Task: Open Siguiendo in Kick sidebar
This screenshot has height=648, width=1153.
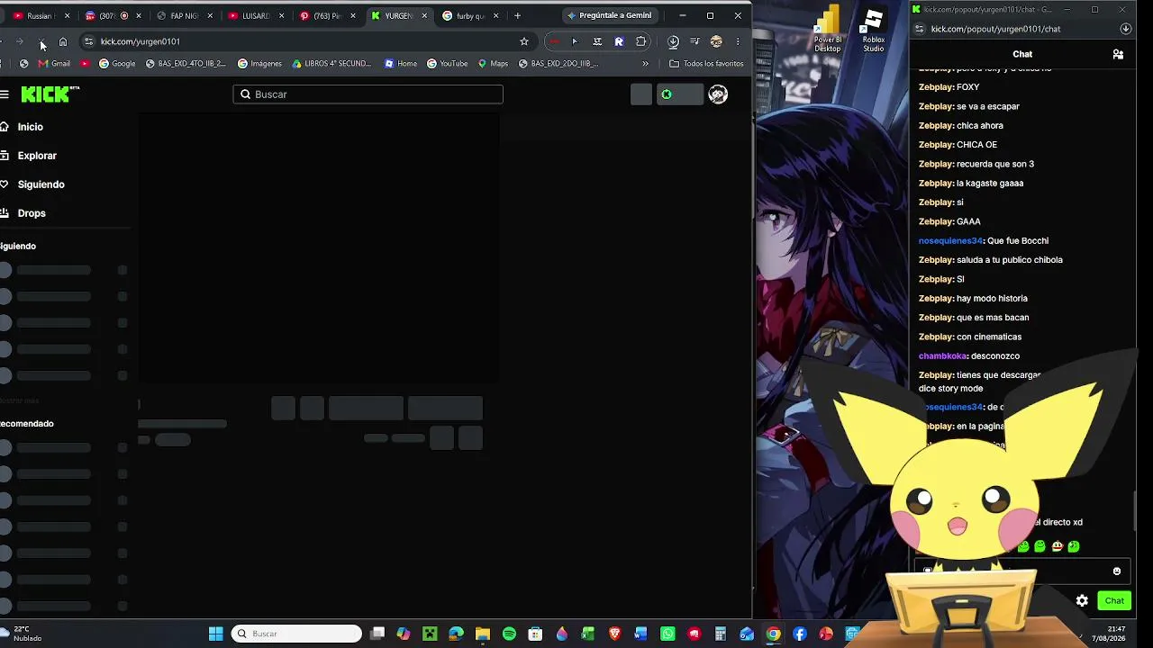Action: pos(41,184)
